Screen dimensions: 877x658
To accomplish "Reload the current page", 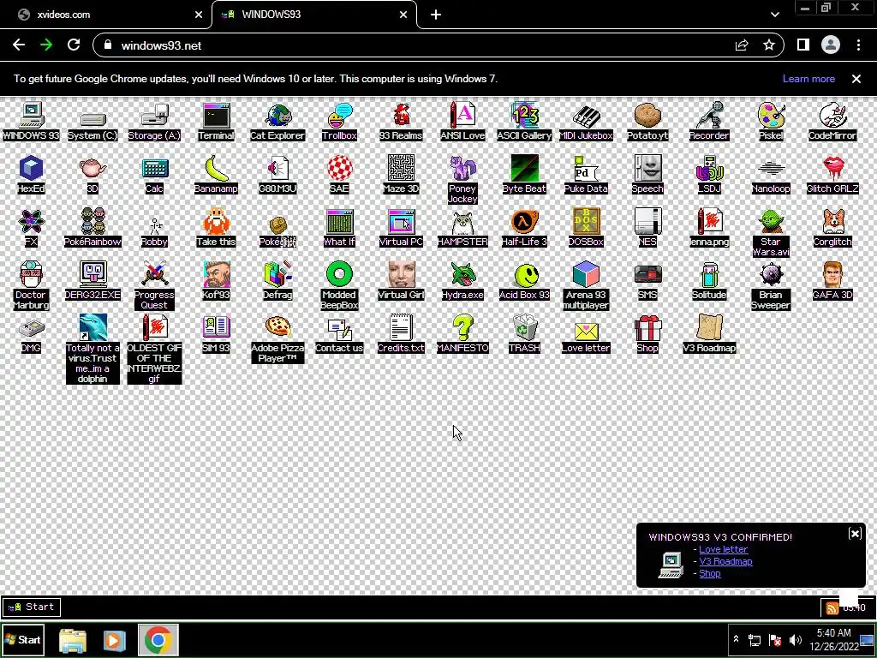I will pos(74,45).
